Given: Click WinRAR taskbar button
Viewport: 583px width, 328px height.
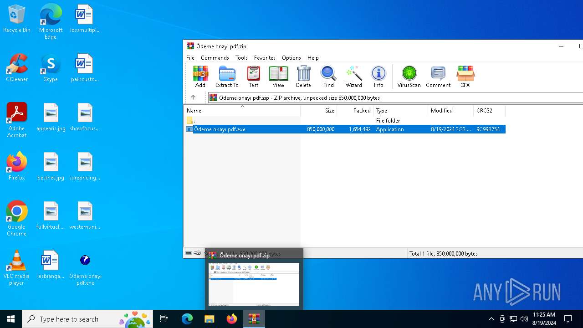Looking at the screenshot, I should pos(254,319).
